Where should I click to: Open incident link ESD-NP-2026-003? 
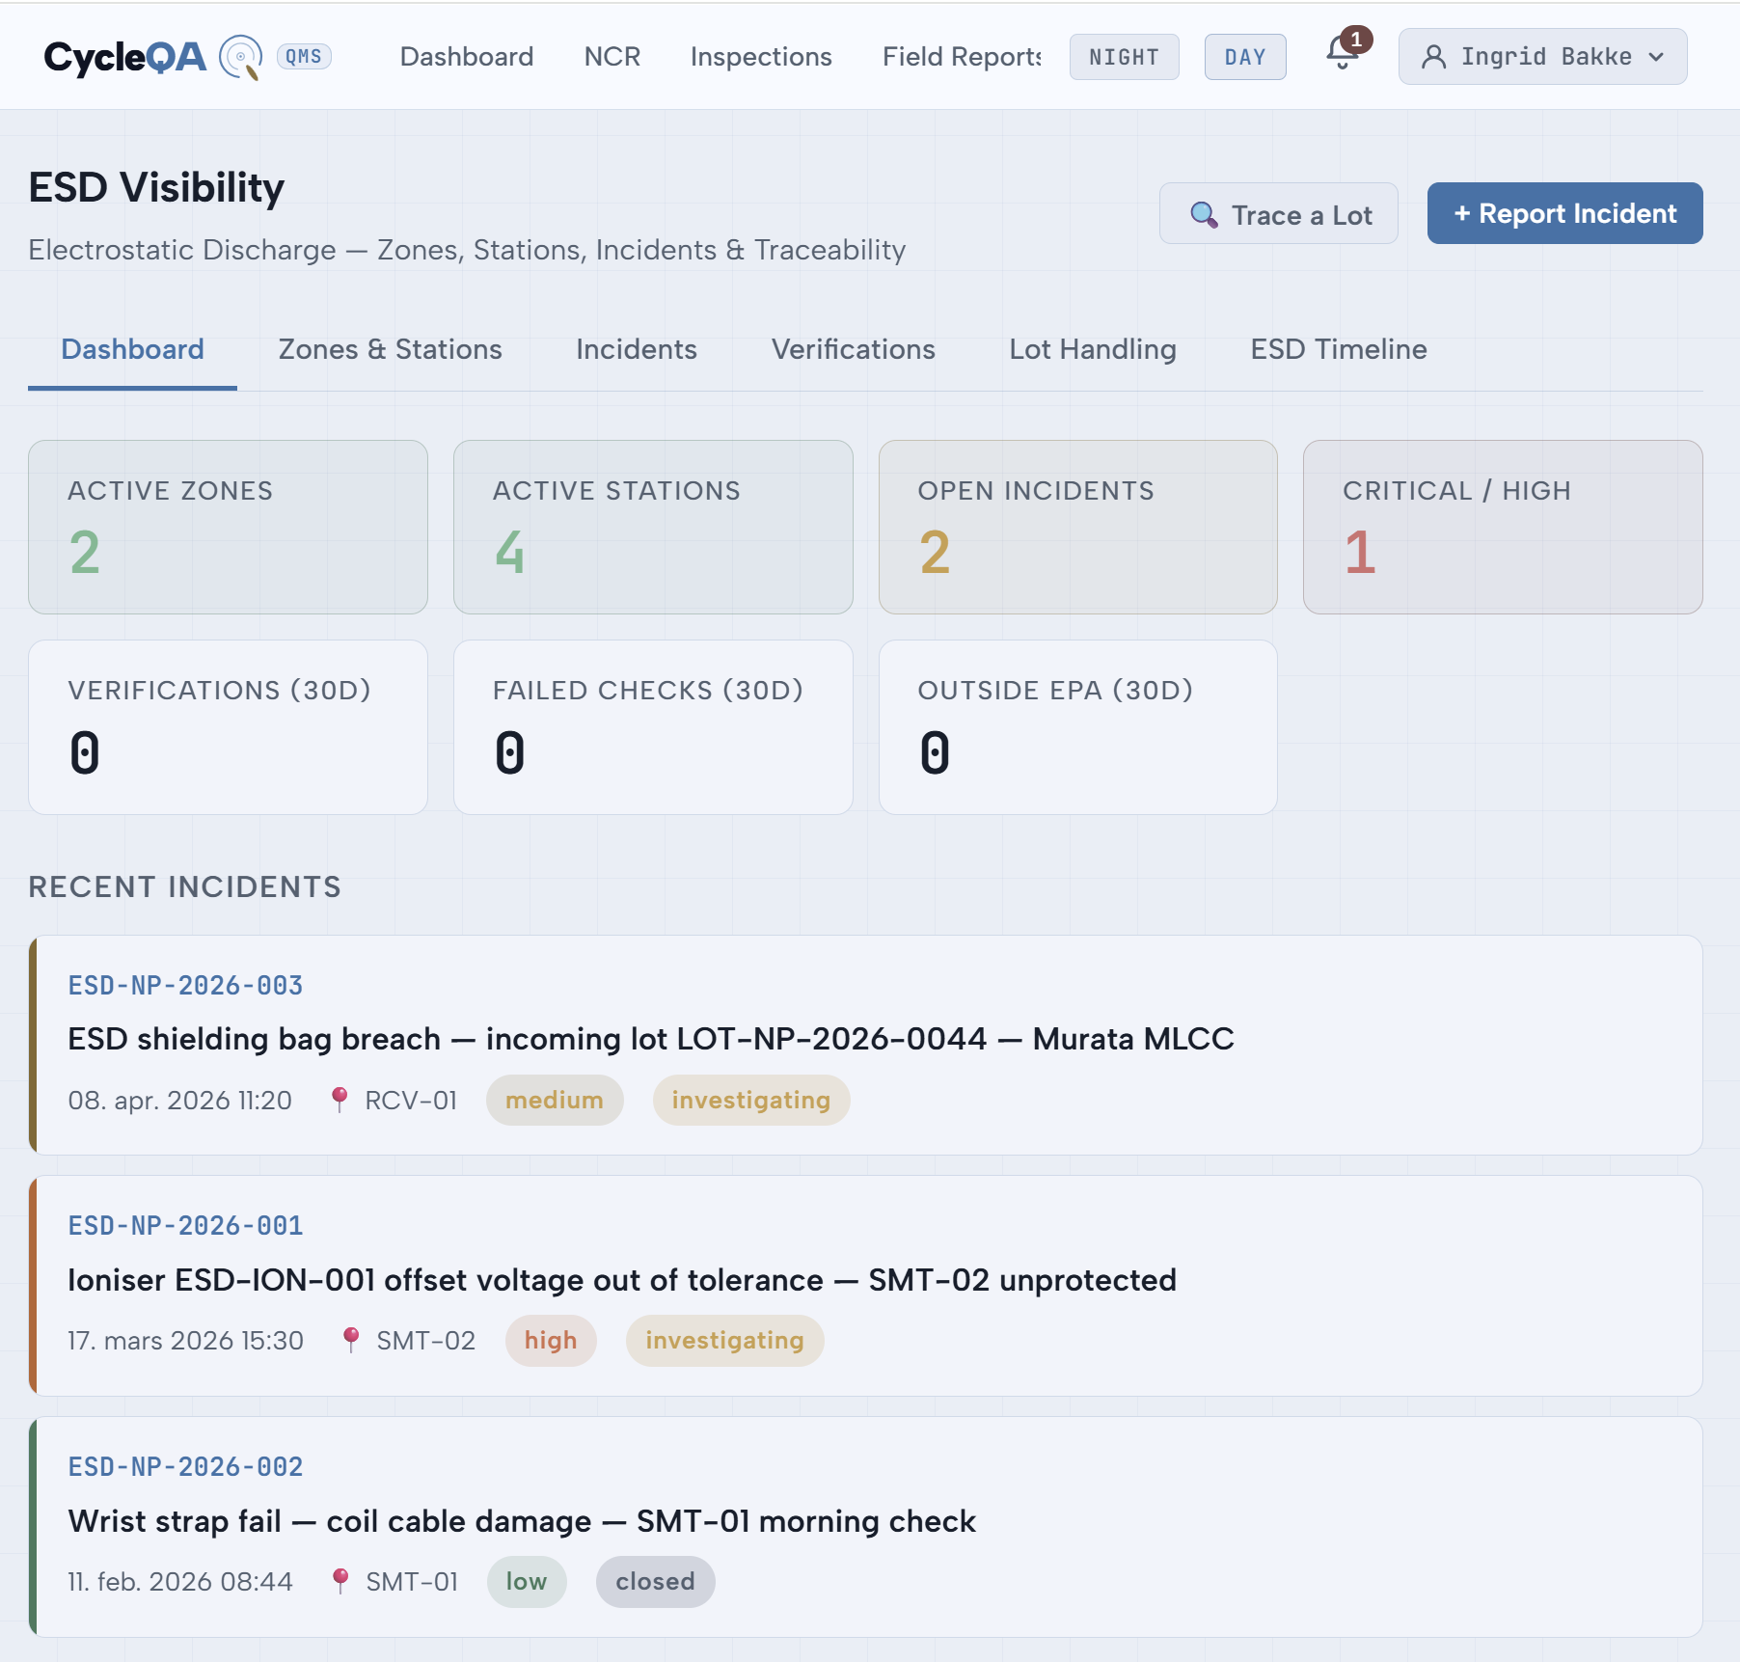click(185, 985)
